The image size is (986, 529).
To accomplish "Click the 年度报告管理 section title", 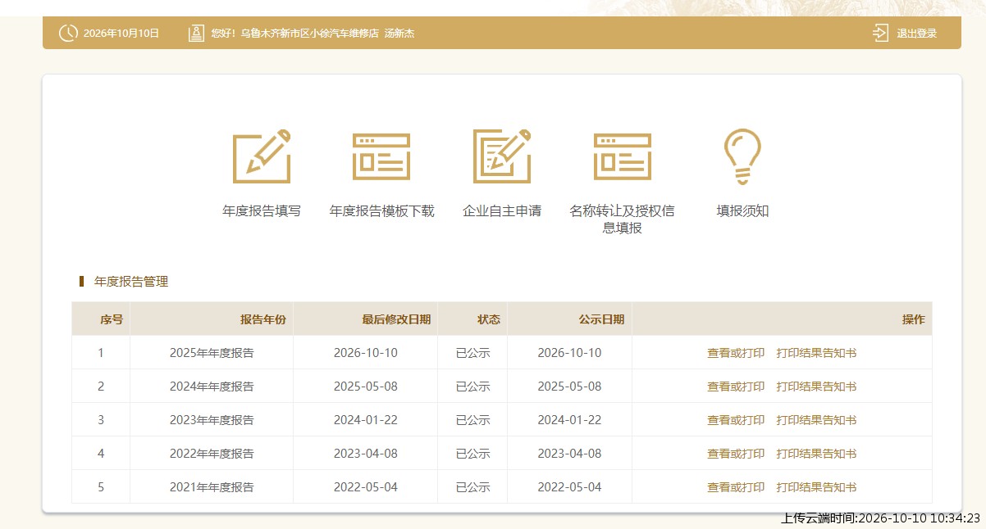I will point(131,282).
